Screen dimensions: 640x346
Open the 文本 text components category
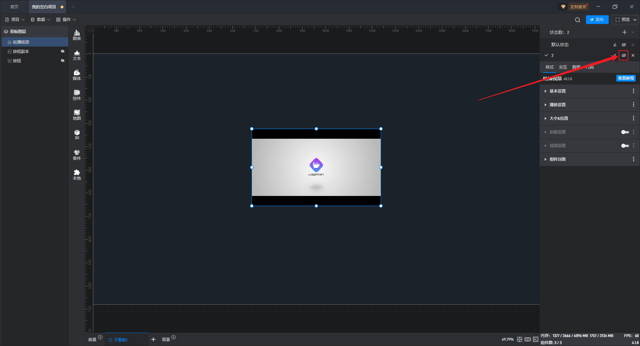[77, 55]
